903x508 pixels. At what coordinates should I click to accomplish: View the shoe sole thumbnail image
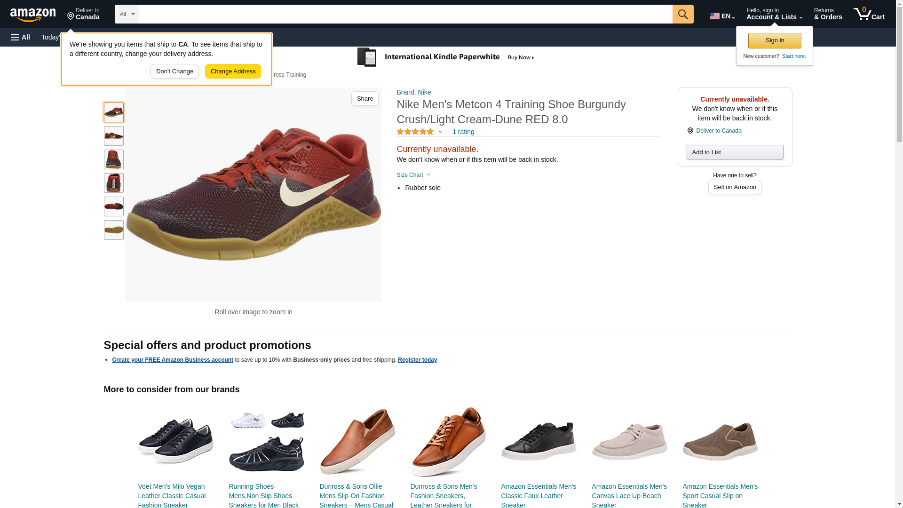point(114,230)
